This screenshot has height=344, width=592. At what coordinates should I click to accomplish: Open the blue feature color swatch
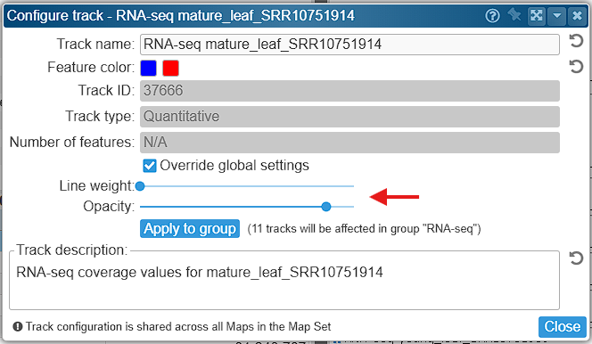[148, 69]
